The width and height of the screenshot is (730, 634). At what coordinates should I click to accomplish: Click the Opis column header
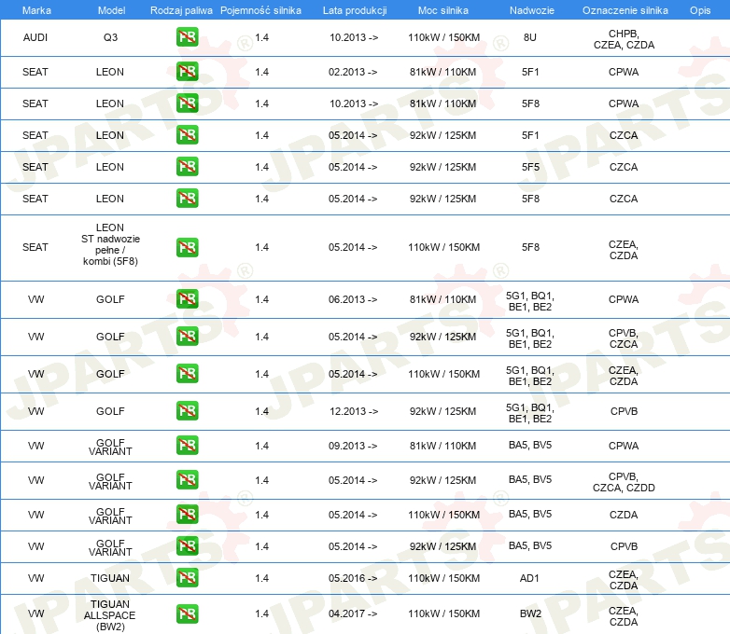coord(700,10)
